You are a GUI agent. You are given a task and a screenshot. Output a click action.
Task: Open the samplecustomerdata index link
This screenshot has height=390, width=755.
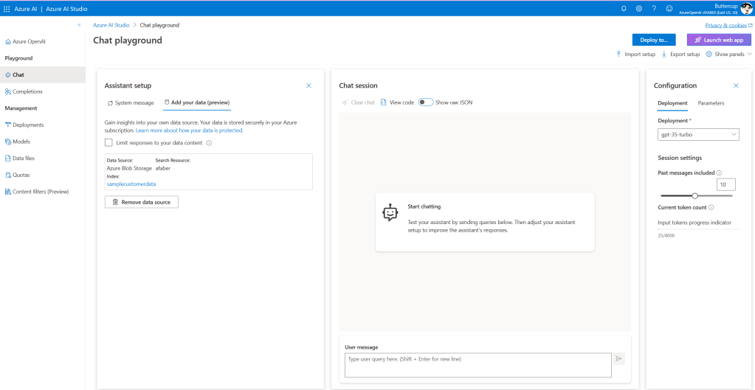(x=131, y=184)
